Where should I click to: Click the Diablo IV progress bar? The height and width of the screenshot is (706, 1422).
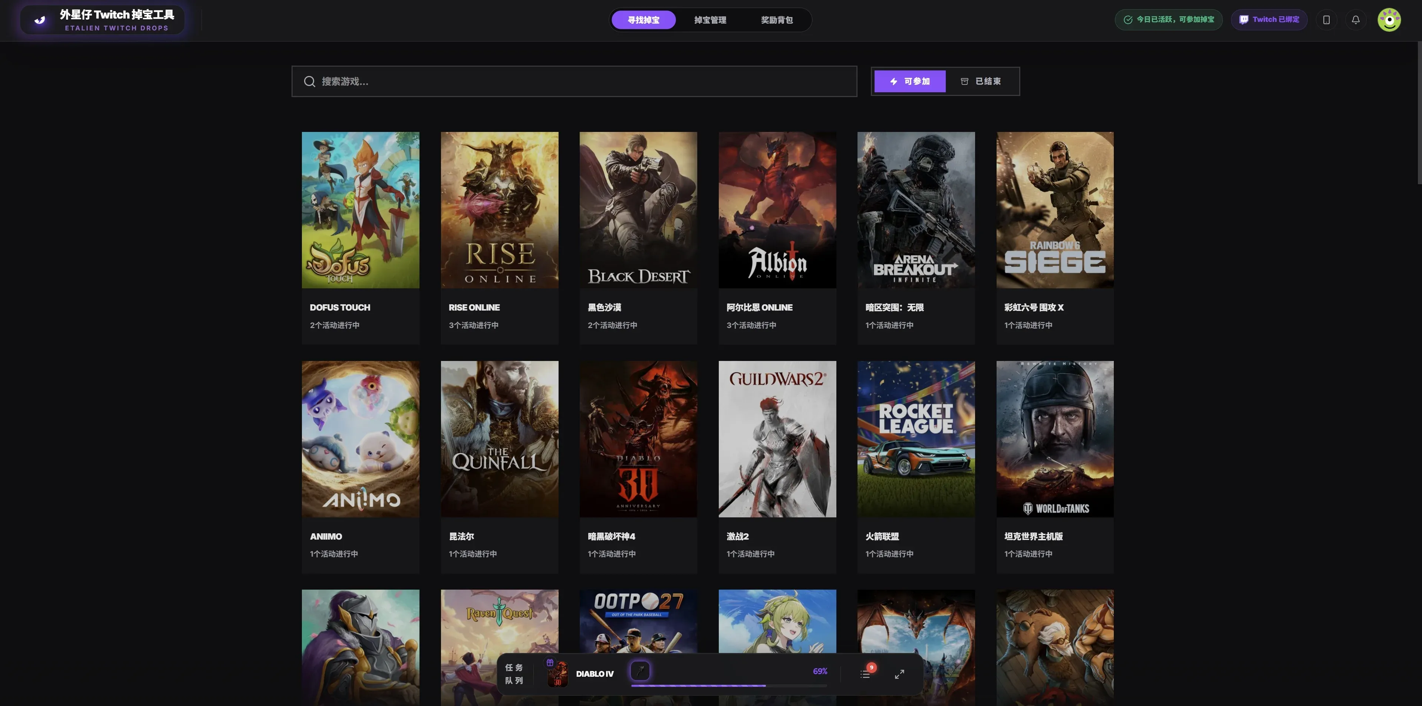click(x=729, y=686)
